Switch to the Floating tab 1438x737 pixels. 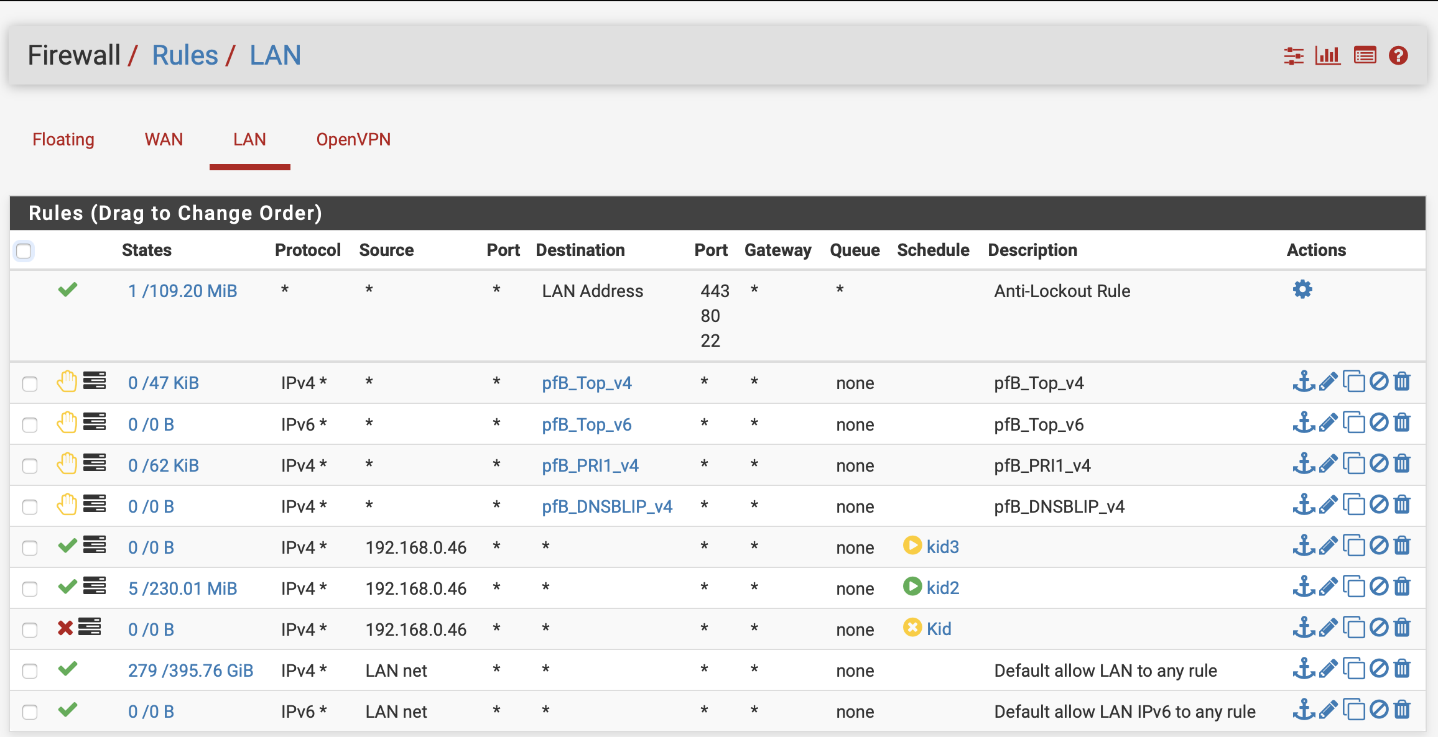[x=63, y=139]
